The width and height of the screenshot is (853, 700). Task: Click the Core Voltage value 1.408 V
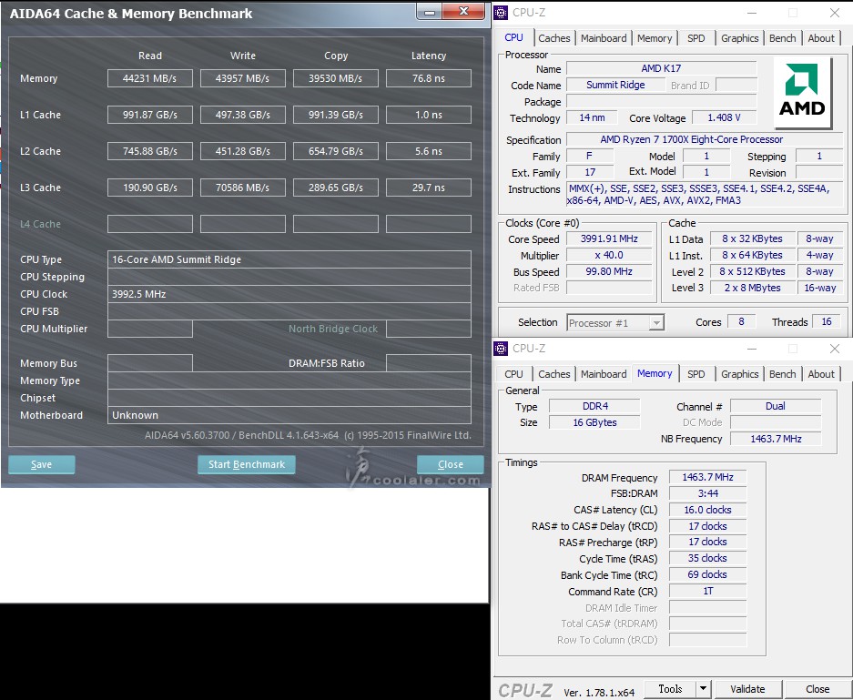tap(724, 117)
